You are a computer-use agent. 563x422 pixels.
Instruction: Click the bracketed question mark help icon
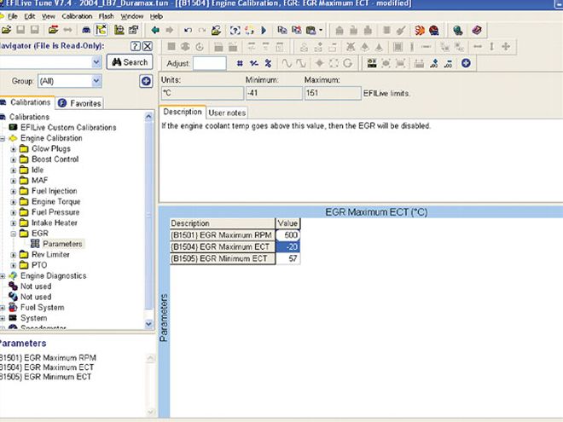[x=235, y=30]
